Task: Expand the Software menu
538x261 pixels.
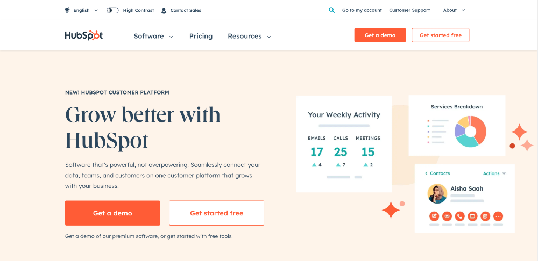Action: point(153,36)
